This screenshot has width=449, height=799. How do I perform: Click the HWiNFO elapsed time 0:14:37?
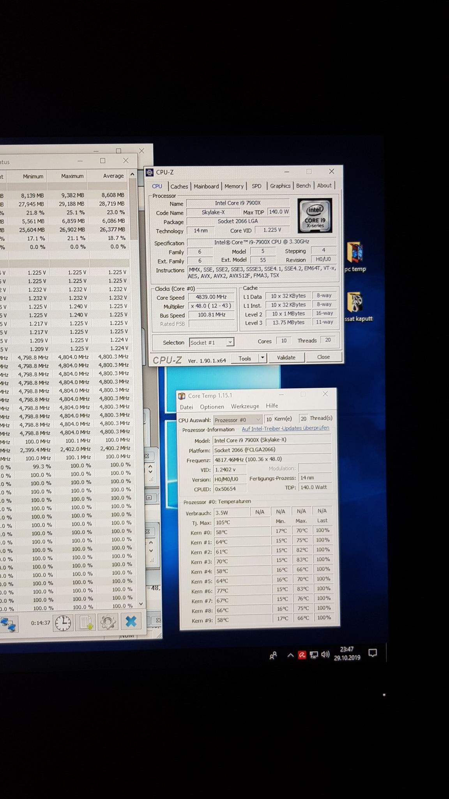pos(41,623)
